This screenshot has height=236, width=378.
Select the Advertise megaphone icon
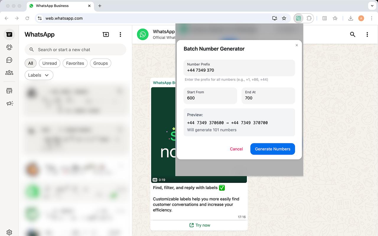(x=9, y=103)
